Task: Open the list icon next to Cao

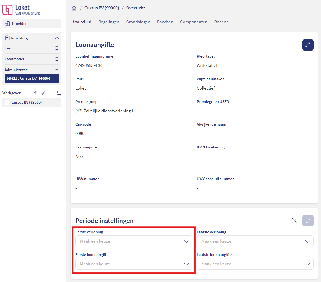Action: 56,48
